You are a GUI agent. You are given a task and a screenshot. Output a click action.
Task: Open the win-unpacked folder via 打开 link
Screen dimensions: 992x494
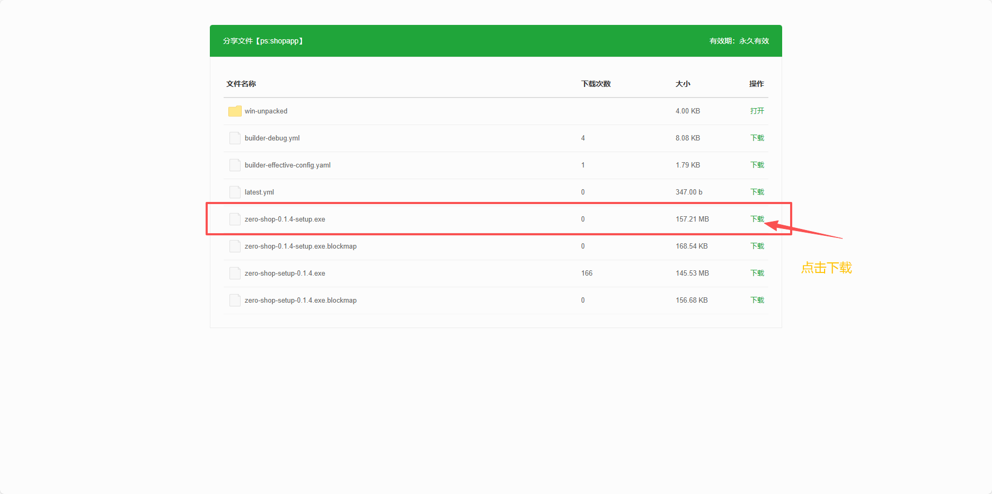tap(757, 111)
